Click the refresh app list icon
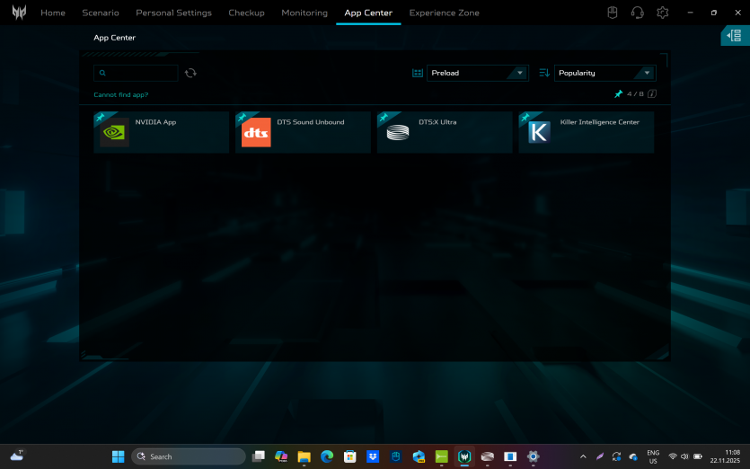 190,74
